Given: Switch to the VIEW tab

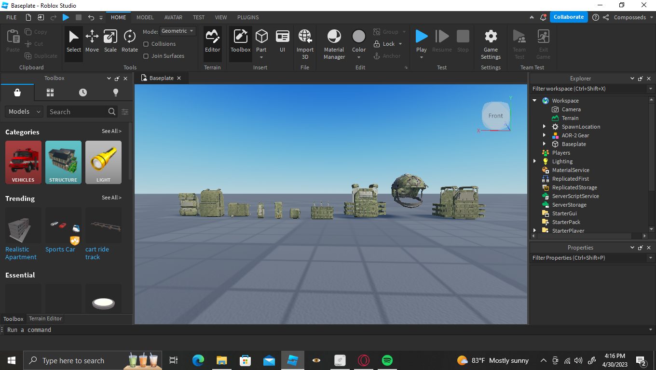Looking at the screenshot, I should coord(221,17).
